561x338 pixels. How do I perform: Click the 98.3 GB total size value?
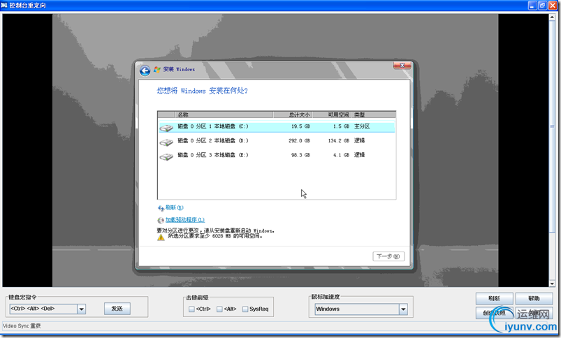(x=300, y=155)
